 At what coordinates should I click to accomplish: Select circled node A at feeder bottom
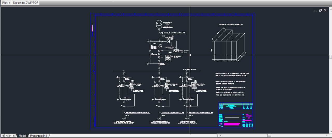coord(124,118)
